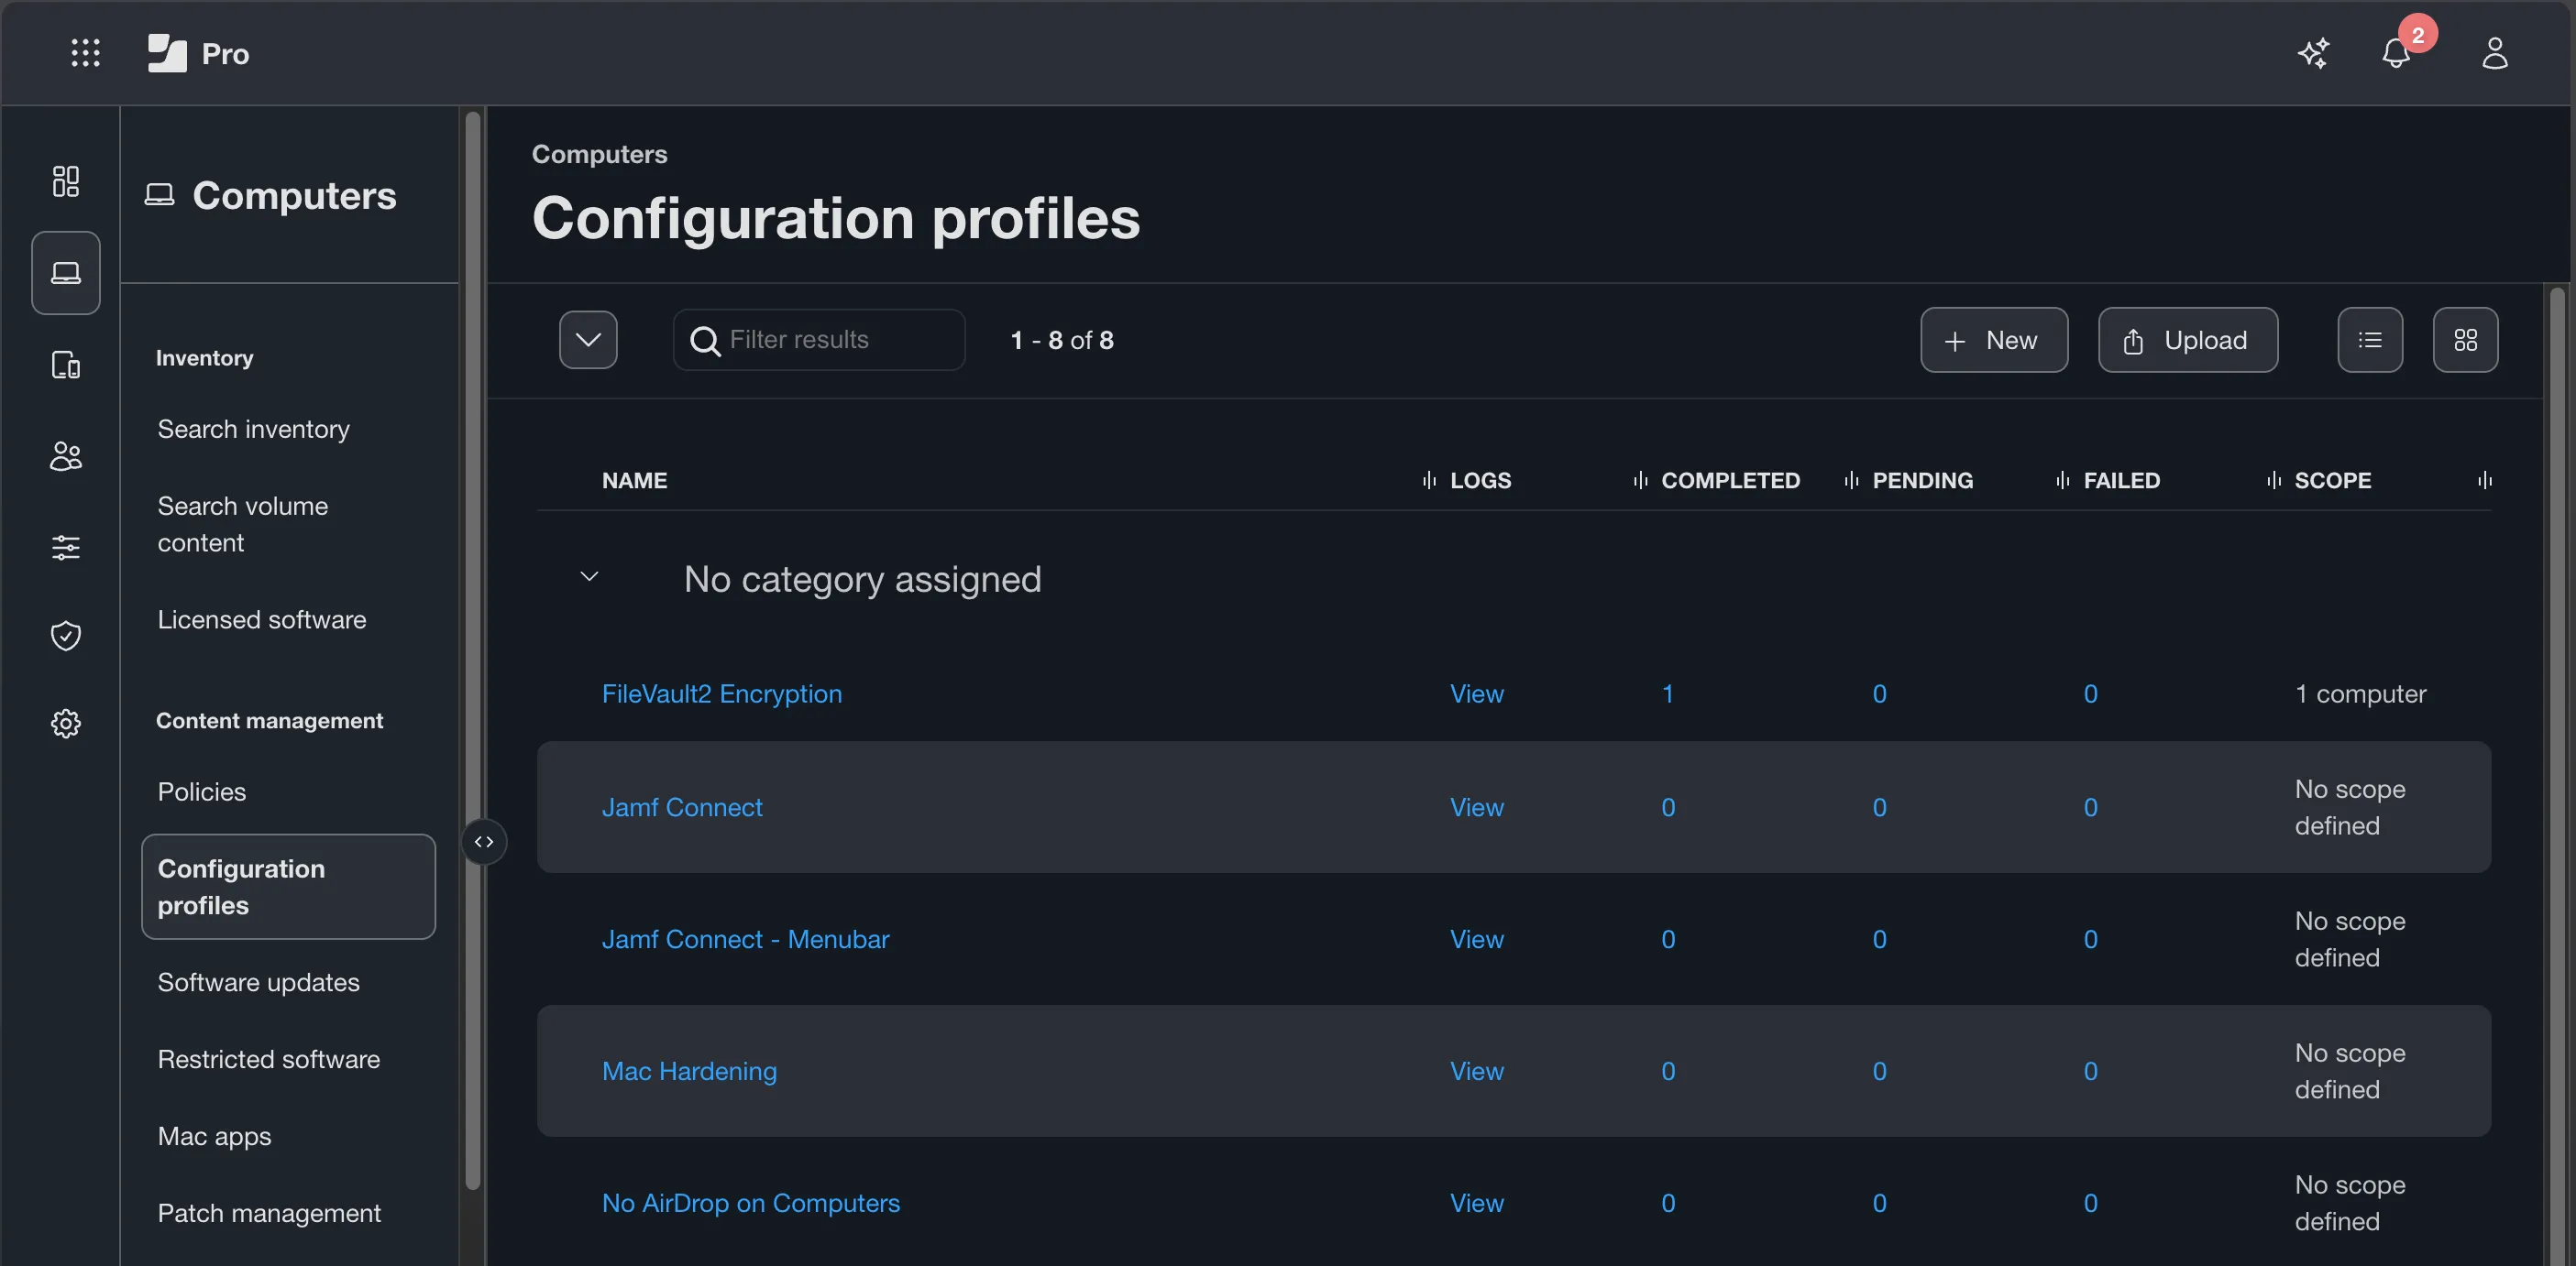Image resolution: width=2576 pixels, height=1266 pixels.
Task: Open Software updates in sidebar
Action: (x=259, y=982)
